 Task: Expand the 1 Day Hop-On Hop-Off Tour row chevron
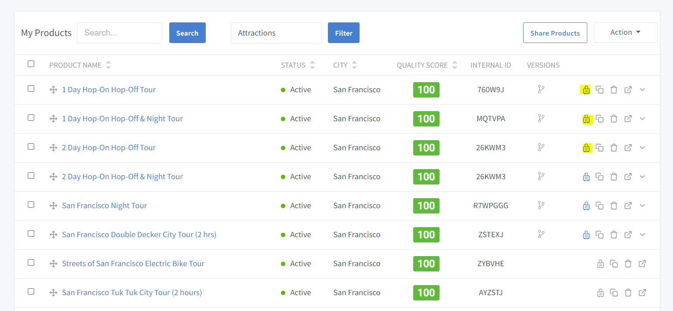point(642,90)
